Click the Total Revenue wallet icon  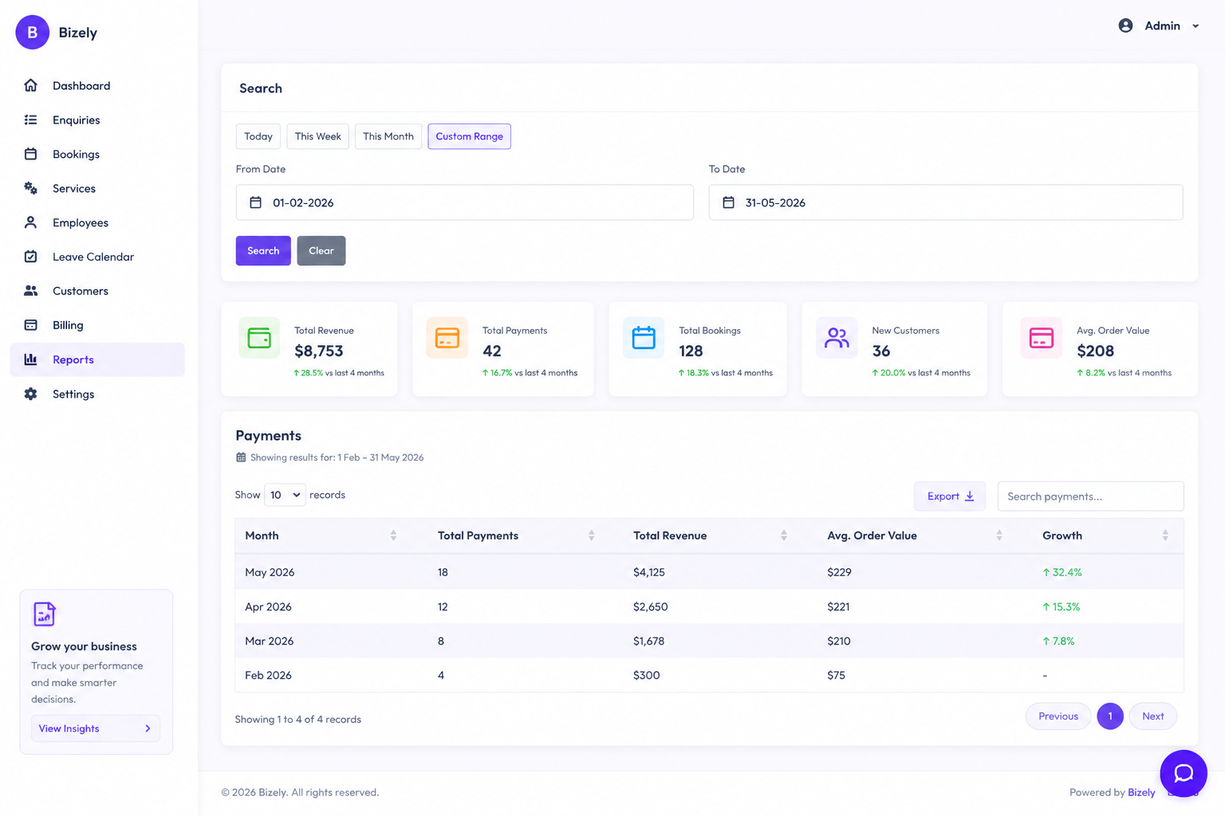(259, 338)
